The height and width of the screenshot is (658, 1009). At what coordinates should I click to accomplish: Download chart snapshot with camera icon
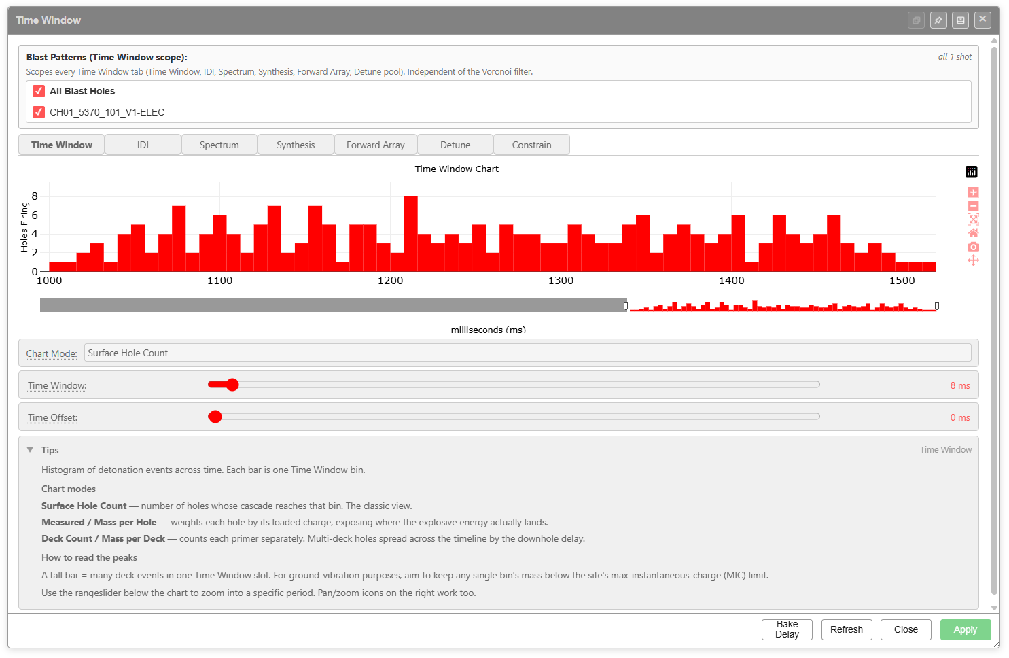click(x=973, y=247)
